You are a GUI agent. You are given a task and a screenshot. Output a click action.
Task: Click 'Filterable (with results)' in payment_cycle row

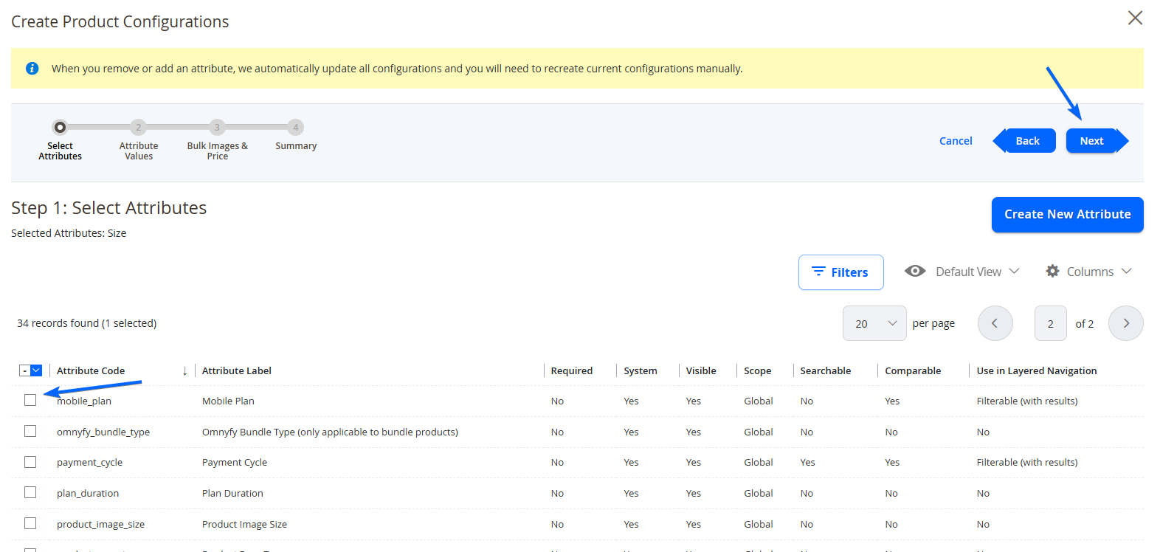click(1026, 463)
